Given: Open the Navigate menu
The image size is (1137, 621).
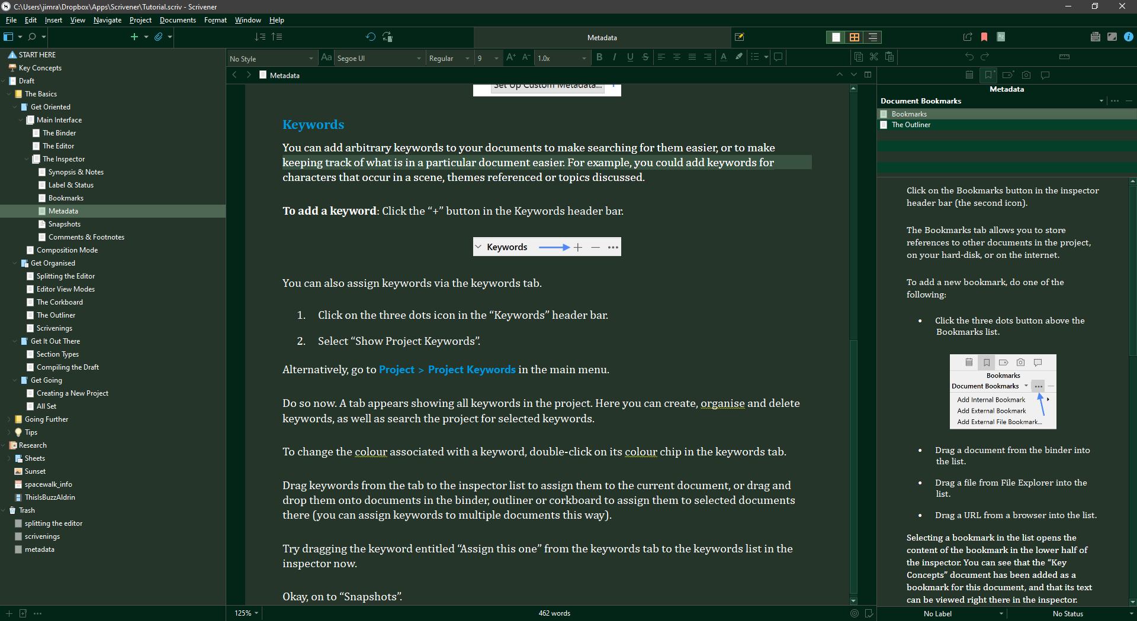Looking at the screenshot, I should click(107, 20).
